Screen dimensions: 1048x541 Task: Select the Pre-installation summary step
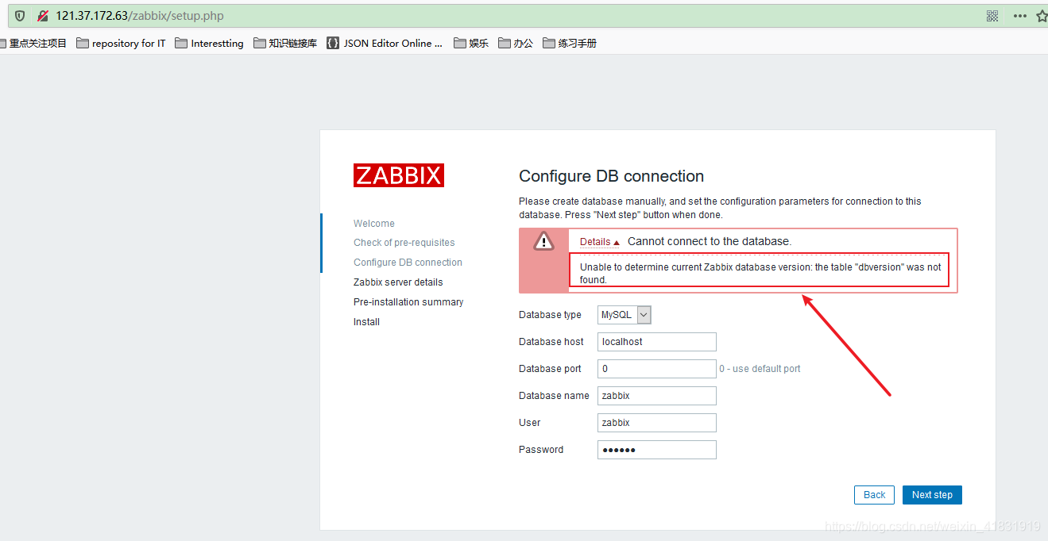pyautogui.click(x=408, y=302)
